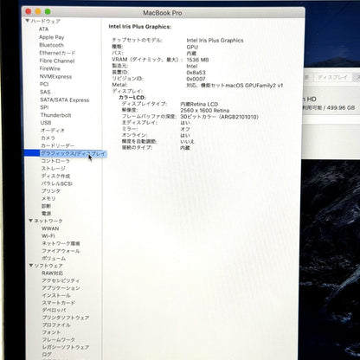Select ディスク作成 entry
This screenshot has width=360, height=360.
pos(55,176)
